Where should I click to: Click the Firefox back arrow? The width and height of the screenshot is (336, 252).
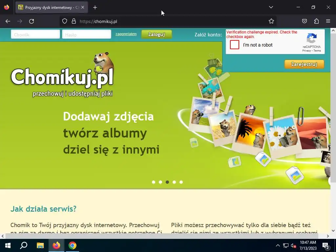pyautogui.click(x=8, y=21)
